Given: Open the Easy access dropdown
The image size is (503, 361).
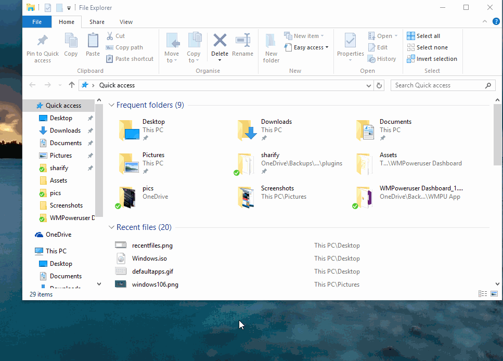Looking at the screenshot, I should click(x=307, y=47).
